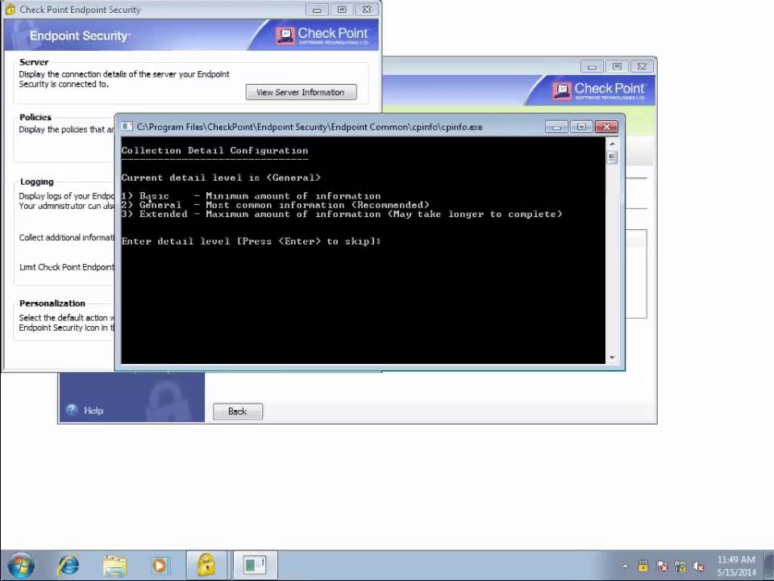
Task: Click 'Enter detail level' prompt line
Action: (x=251, y=241)
